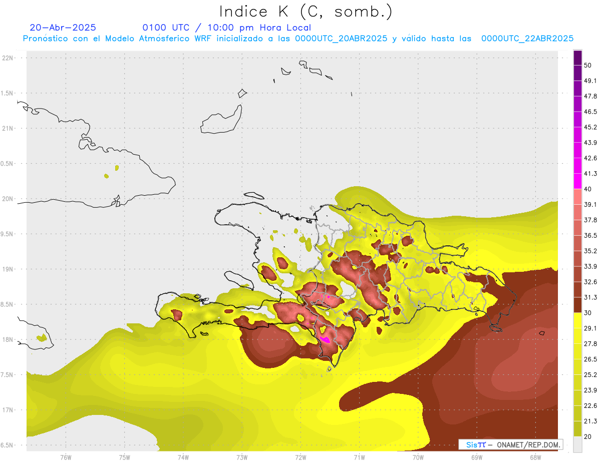Select the '18N' latitude label
Image resolution: width=601 pixels, height=464 pixels.
(x=9, y=339)
